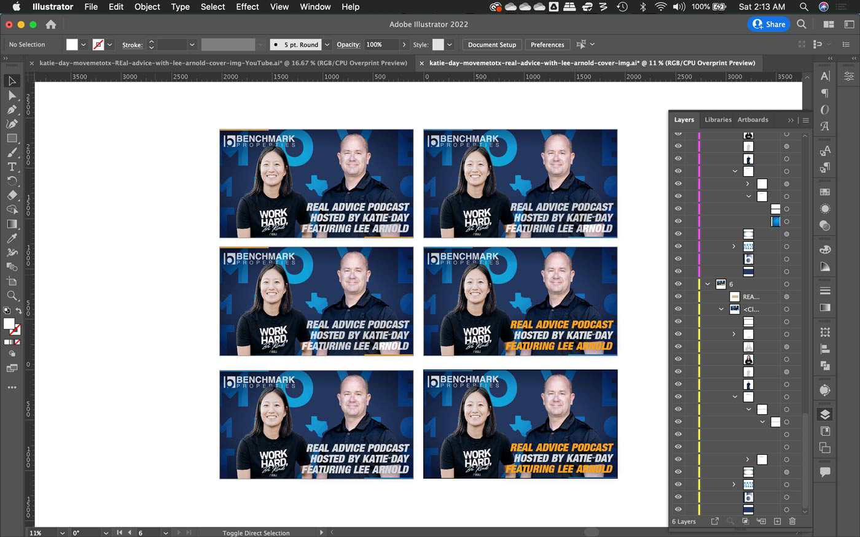The width and height of the screenshot is (860, 537).
Task: Select the Zoom tool
Action: 12,295
